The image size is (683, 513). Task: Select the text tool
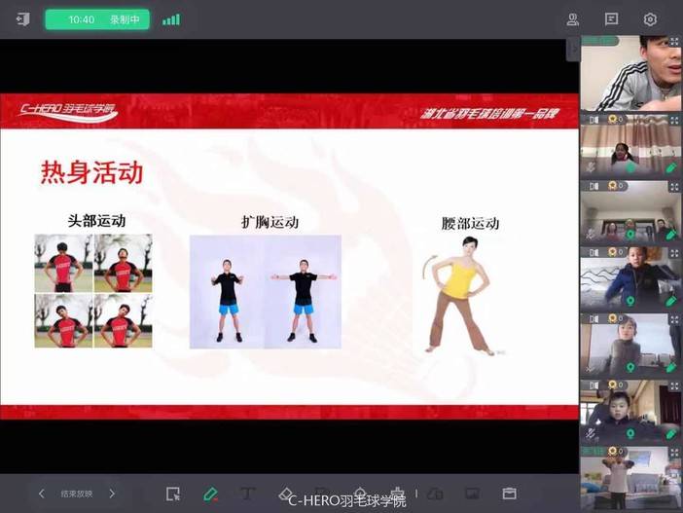pyautogui.click(x=247, y=494)
